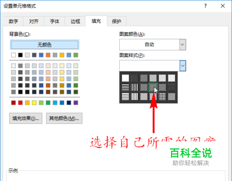
Task: Pick the dark red standard color swatch
Action: 13,103
